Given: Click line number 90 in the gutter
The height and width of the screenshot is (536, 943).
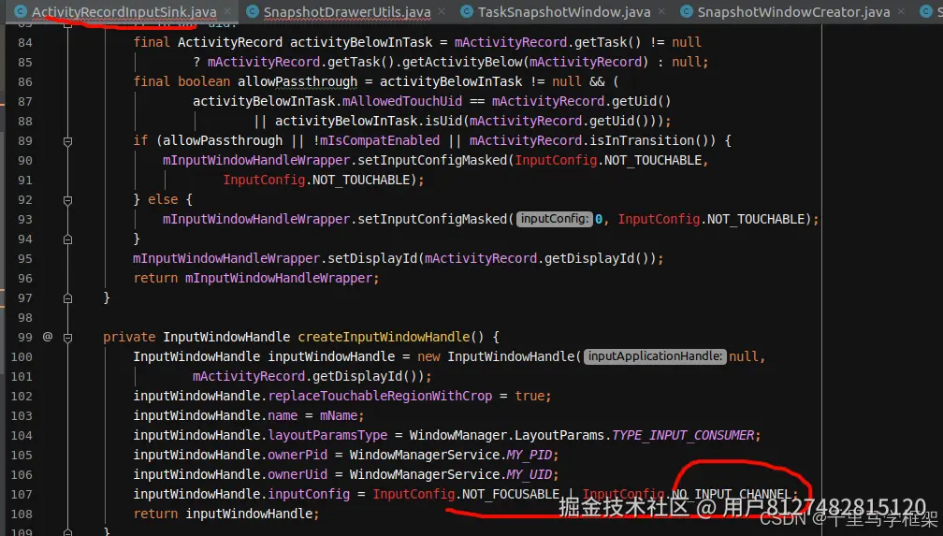Looking at the screenshot, I should pos(24,161).
